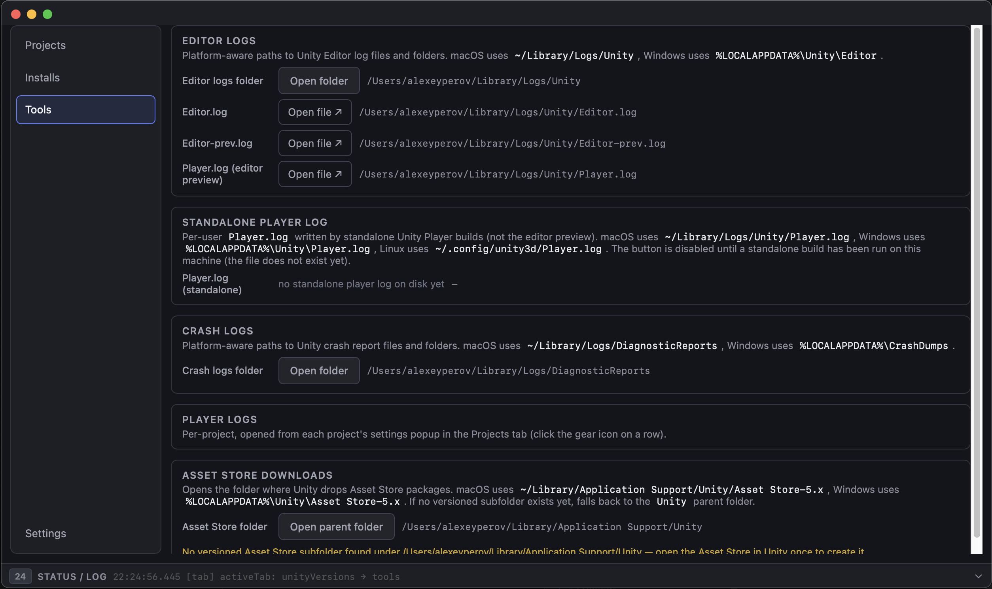Image resolution: width=992 pixels, height=589 pixels.
Task: Click Open folder for Crash logs folder
Action: pyautogui.click(x=319, y=370)
